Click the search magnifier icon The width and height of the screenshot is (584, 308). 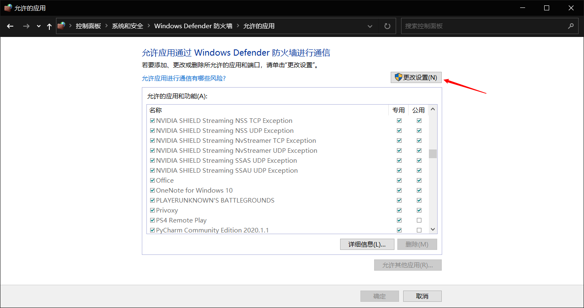[571, 26]
